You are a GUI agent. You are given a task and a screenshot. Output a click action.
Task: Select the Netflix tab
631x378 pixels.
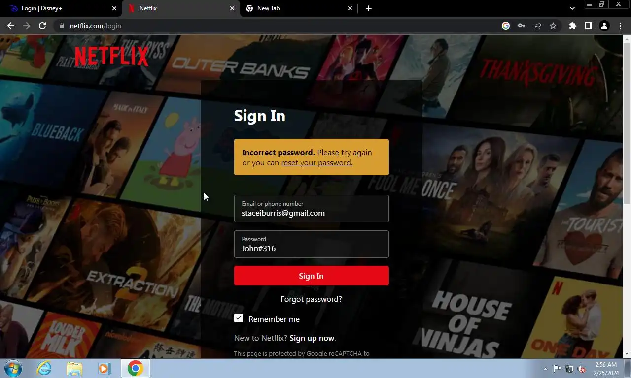click(181, 8)
